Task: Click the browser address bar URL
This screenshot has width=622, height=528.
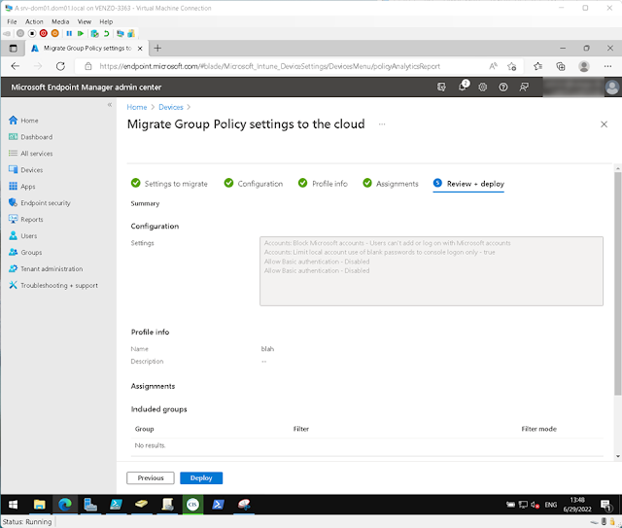Action: [x=270, y=66]
